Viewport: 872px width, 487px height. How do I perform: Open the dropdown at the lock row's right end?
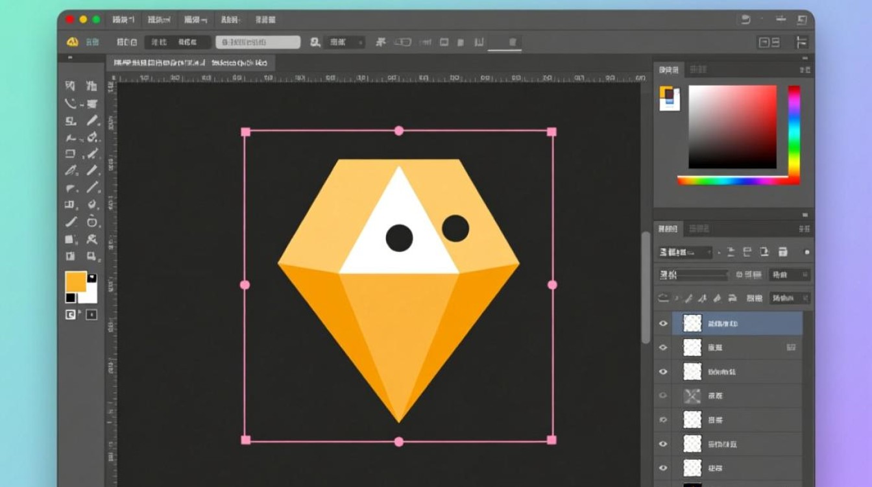click(790, 298)
